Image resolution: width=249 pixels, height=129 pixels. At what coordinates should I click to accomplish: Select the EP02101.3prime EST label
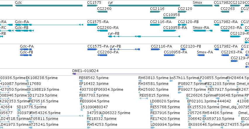[202, 101]
